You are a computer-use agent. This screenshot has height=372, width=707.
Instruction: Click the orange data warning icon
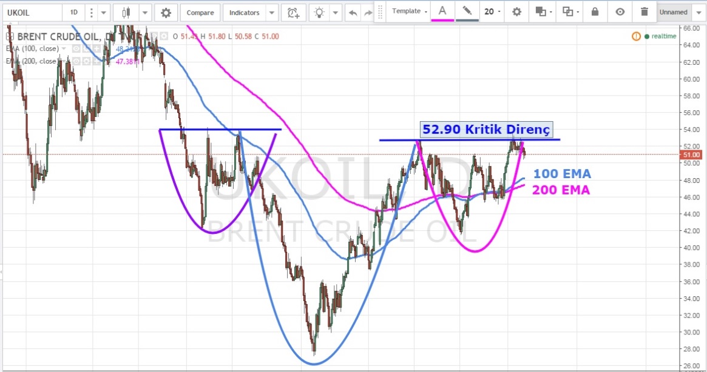[x=636, y=36]
